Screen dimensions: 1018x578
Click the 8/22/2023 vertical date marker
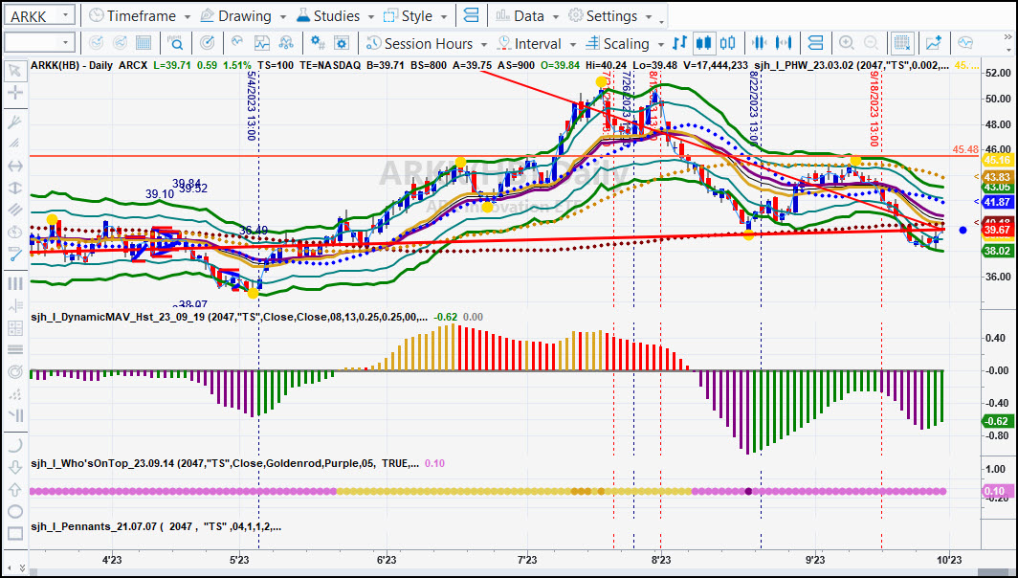click(x=753, y=106)
